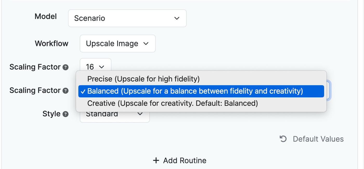This screenshot has width=364, height=169.
Task: Click the checkmark beside the Balanced option
Action: click(x=83, y=91)
